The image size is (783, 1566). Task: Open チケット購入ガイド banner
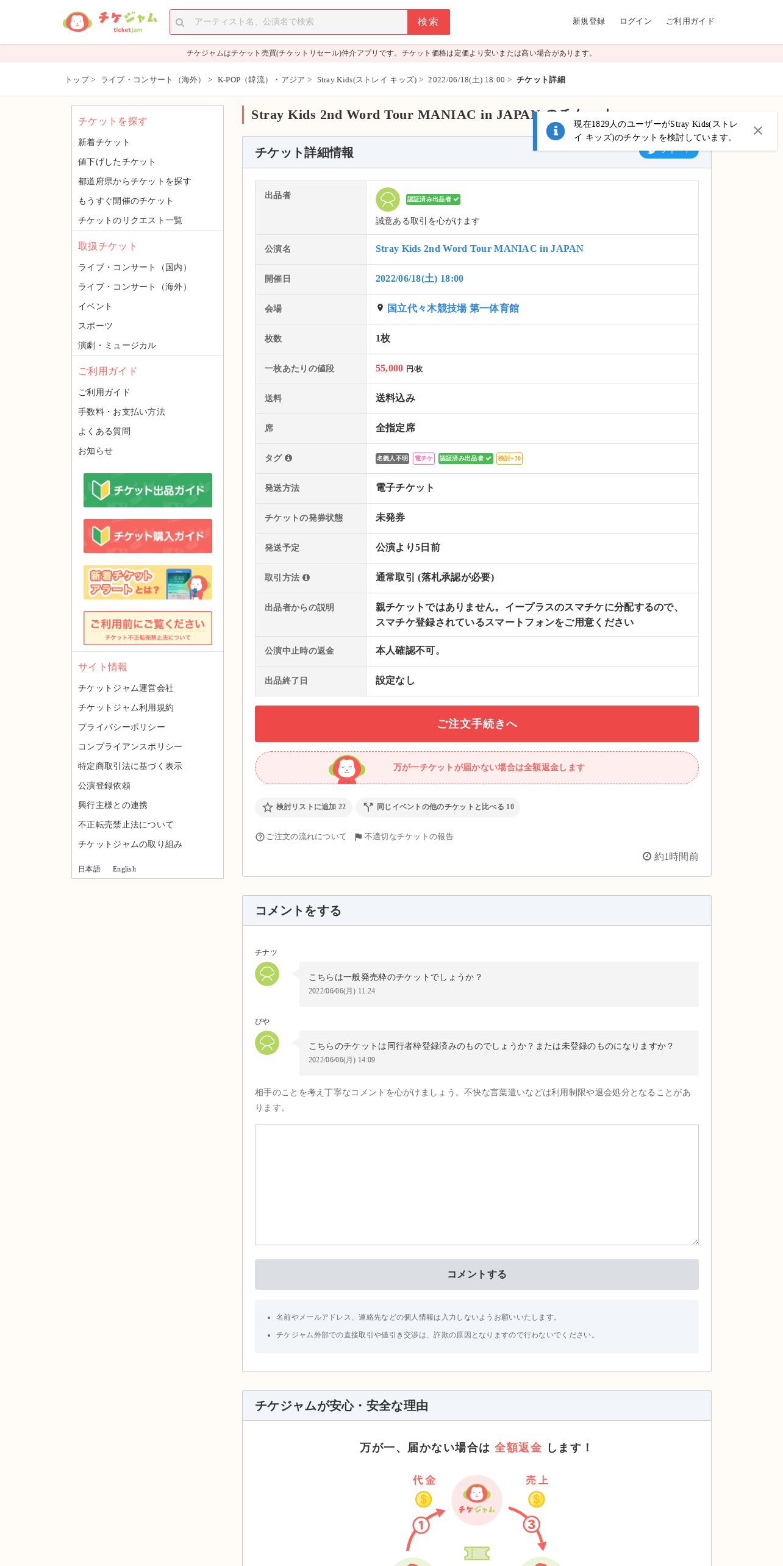pyautogui.click(x=148, y=536)
